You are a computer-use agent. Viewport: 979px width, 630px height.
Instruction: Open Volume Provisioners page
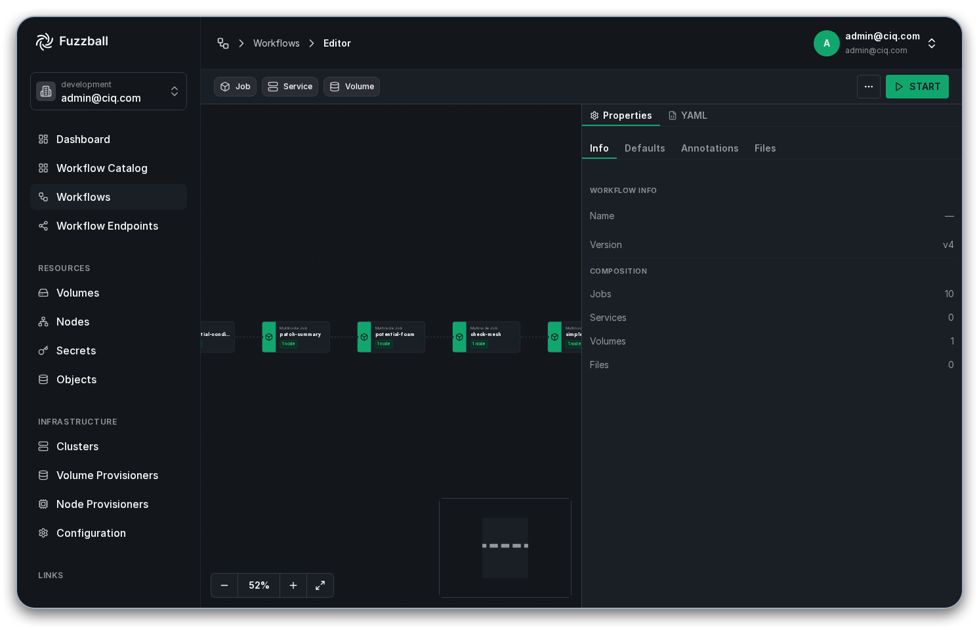[x=108, y=475]
